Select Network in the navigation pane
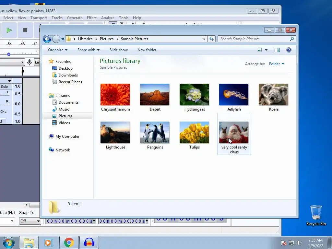The image size is (332, 249). tap(63, 150)
